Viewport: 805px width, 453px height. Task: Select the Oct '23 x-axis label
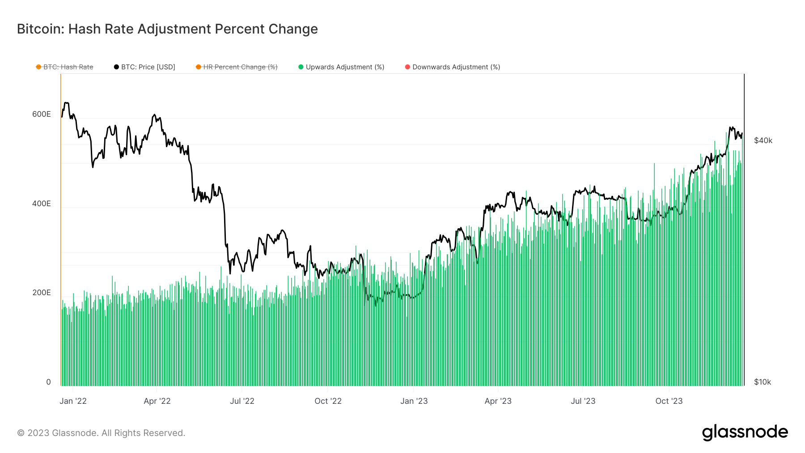(669, 401)
